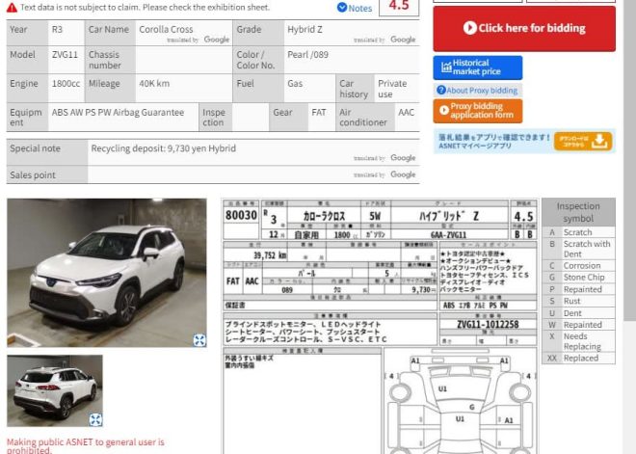This screenshot has width=636, height=454.
Task: Open the Proxy bidding application form
Action: tap(477, 111)
